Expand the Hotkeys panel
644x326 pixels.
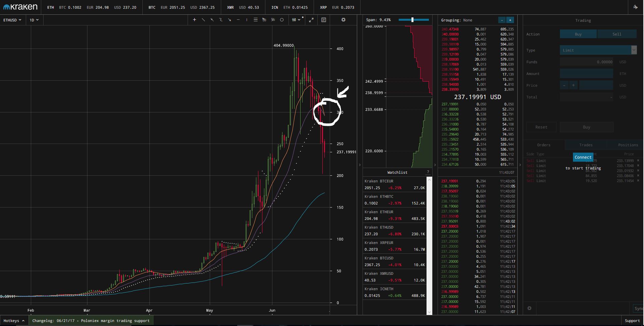click(x=14, y=321)
